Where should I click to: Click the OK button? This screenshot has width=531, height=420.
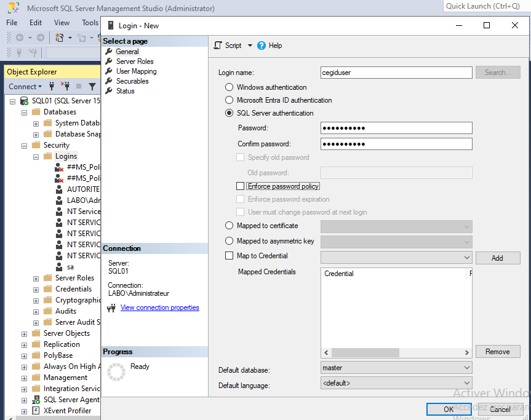(449, 409)
